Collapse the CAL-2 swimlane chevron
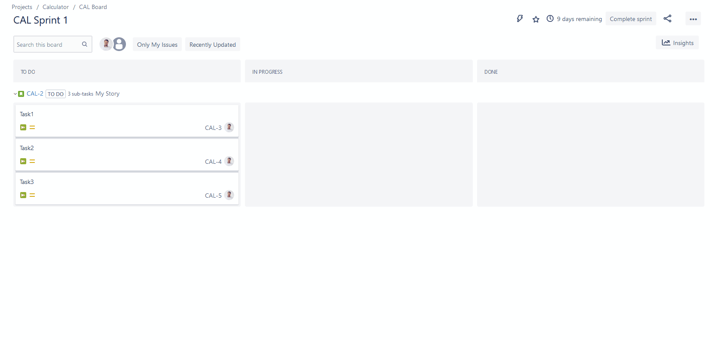The image size is (710, 340). [x=15, y=94]
